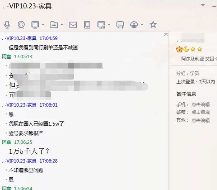Viewport: 217px width, 190px height.
Task: Click message 我现在圈人已经圈1.5w了
Action: 36,124
